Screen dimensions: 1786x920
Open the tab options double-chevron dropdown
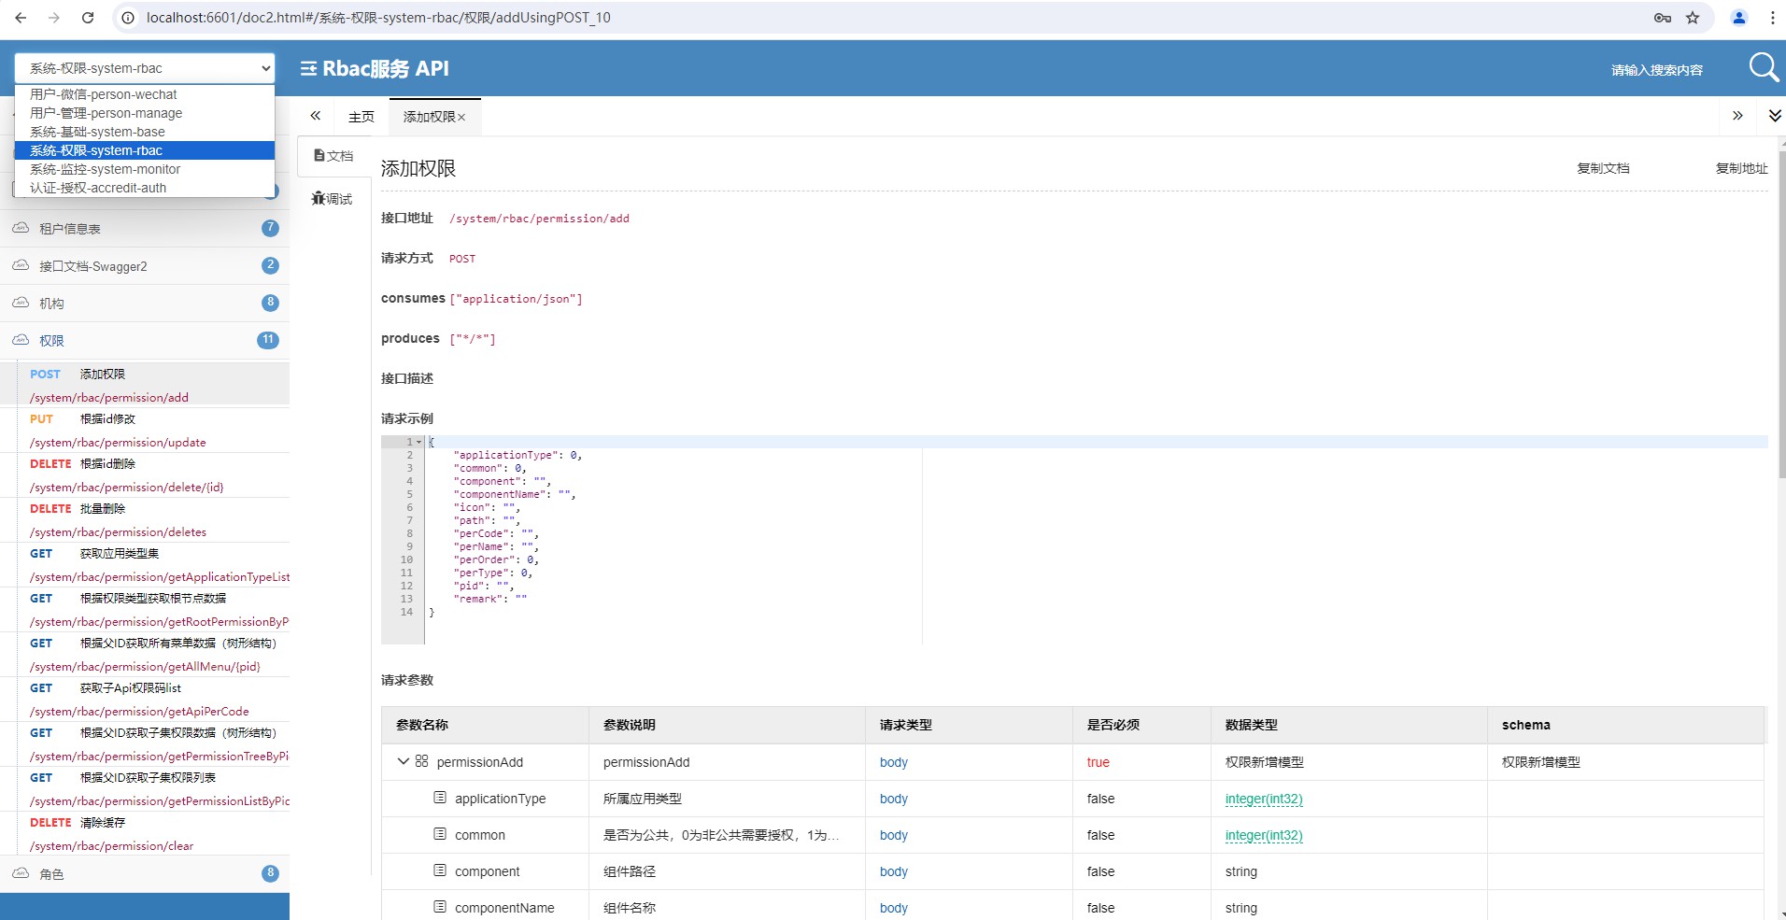coord(1775,116)
